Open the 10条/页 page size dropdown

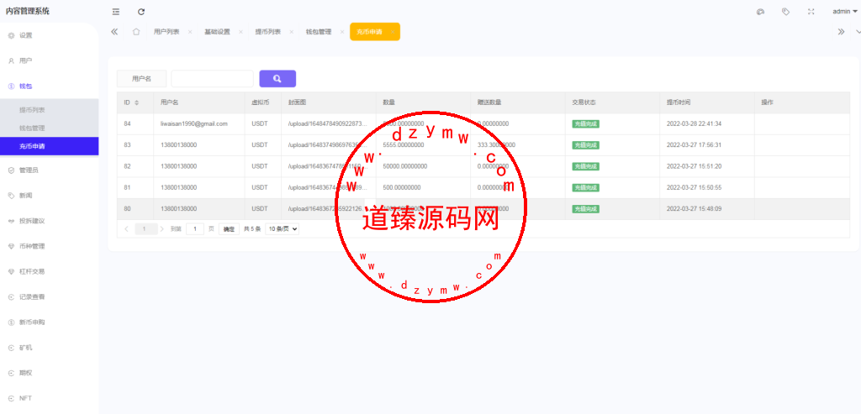pos(283,229)
